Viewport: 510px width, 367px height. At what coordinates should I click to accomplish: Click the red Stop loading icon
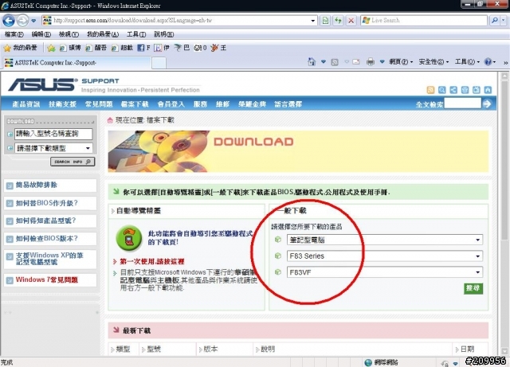tap(351, 21)
